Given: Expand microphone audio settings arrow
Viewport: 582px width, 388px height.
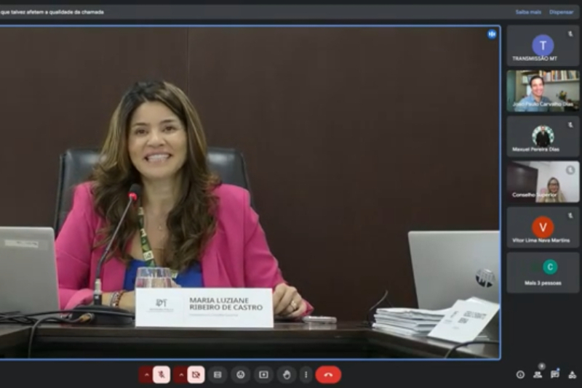Looking at the screenshot, I should click(145, 374).
